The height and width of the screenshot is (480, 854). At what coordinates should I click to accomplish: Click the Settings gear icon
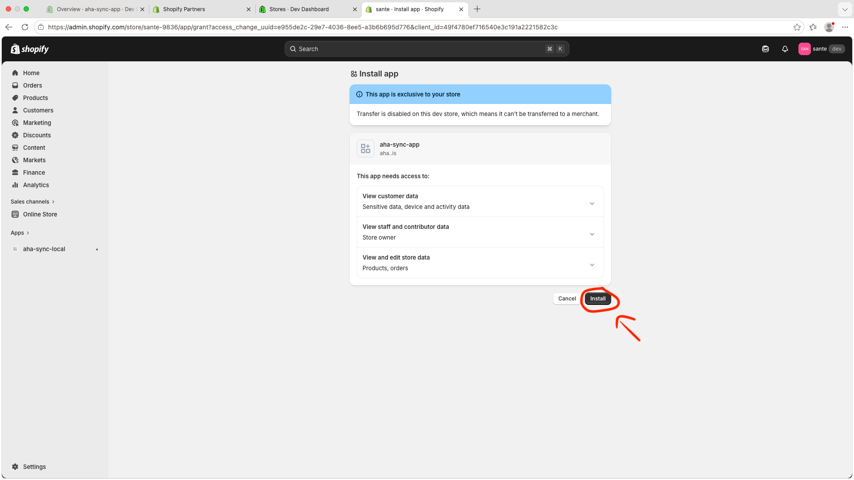tap(15, 467)
